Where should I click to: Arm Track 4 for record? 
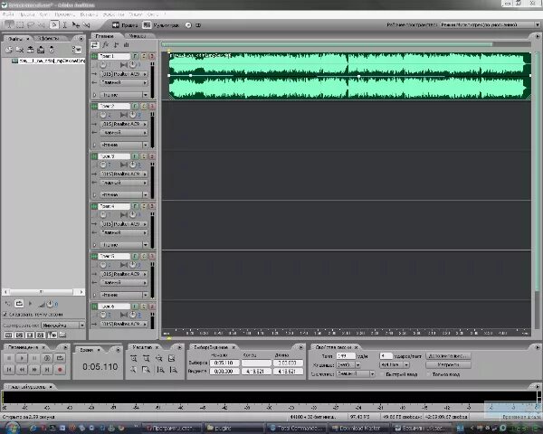coord(152,206)
